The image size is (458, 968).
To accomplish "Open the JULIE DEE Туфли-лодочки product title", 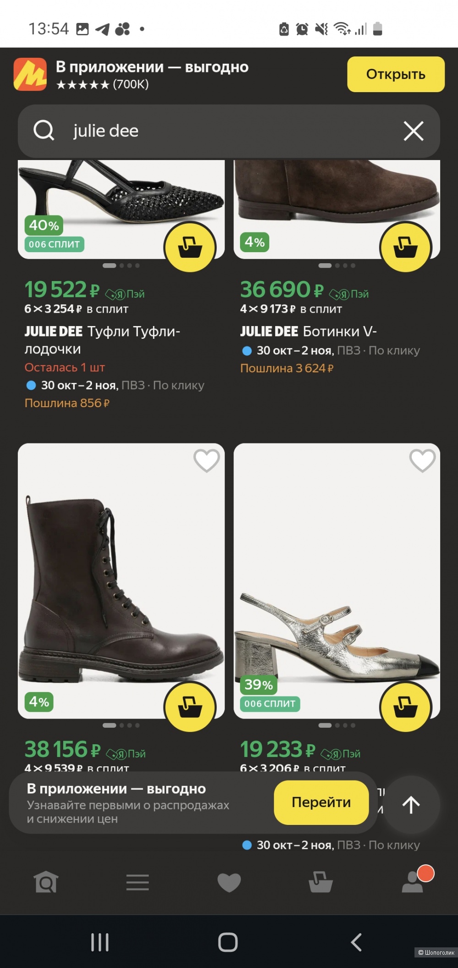I will click(102, 340).
